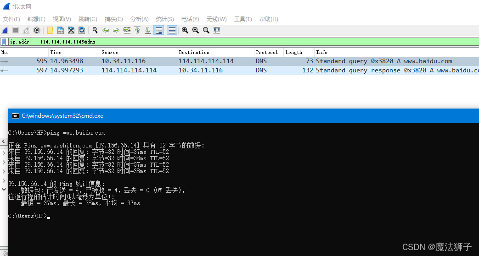Click the display filter input field

coord(244,42)
